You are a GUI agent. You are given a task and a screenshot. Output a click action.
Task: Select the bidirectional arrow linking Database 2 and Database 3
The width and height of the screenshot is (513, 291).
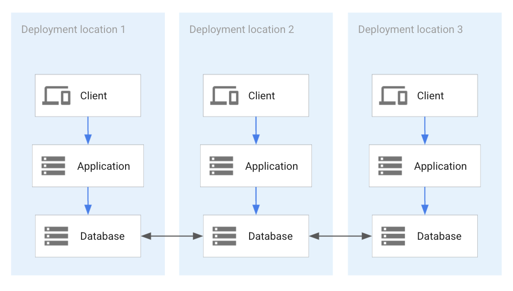click(340, 236)
